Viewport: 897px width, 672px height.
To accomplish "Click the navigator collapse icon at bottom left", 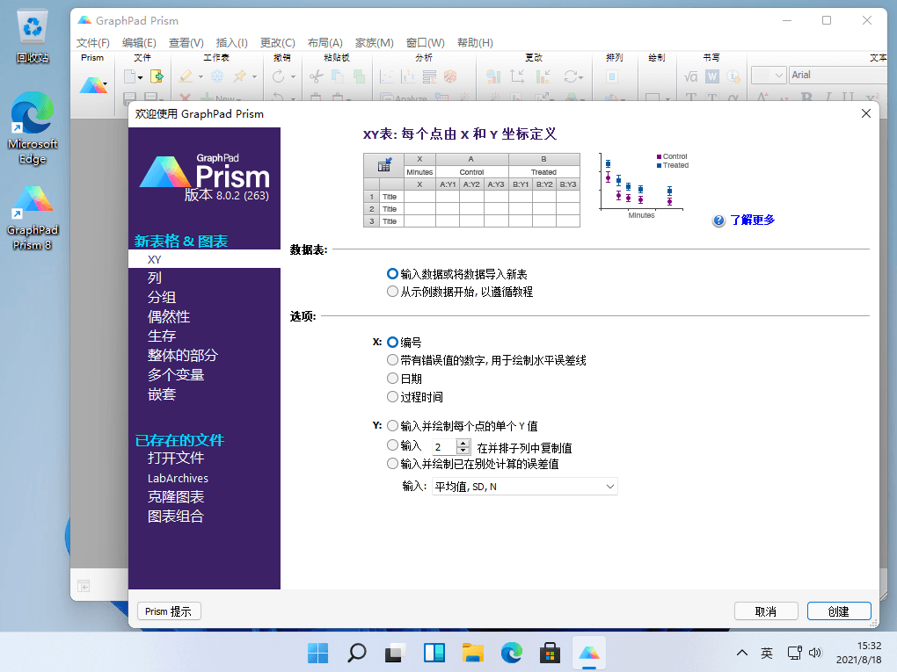I will click(x=84, y=586).
